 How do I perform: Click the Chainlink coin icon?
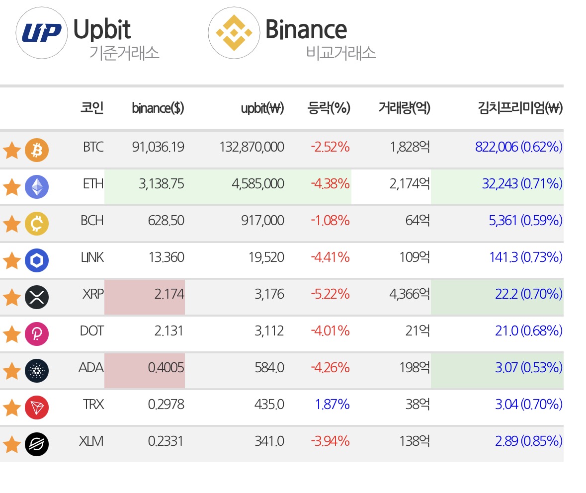coord(37,260)
